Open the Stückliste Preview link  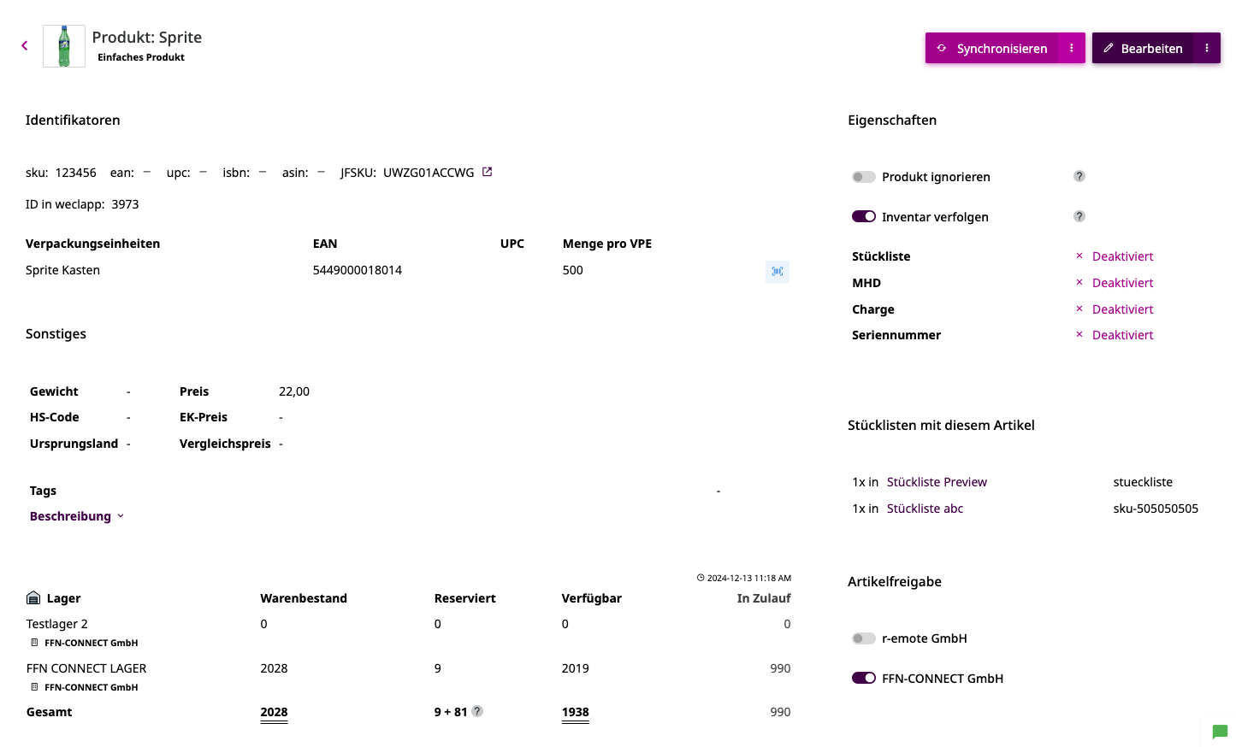[937, 482]
